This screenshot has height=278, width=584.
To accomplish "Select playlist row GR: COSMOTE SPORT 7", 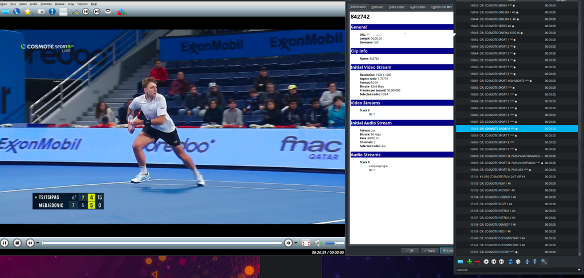I will tap(517, 135).
